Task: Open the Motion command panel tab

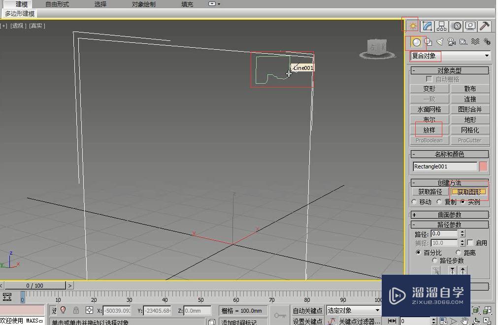Action: (x=457, y=26)
